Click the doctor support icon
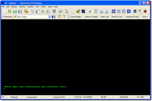The width and height of the screenshot is (152, 101). [140, 11]
